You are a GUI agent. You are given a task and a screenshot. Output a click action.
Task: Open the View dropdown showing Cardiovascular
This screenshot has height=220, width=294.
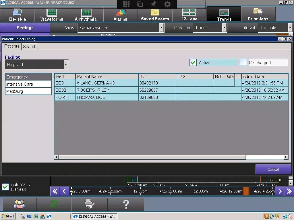pyautogui.click(x=121, y=27)
